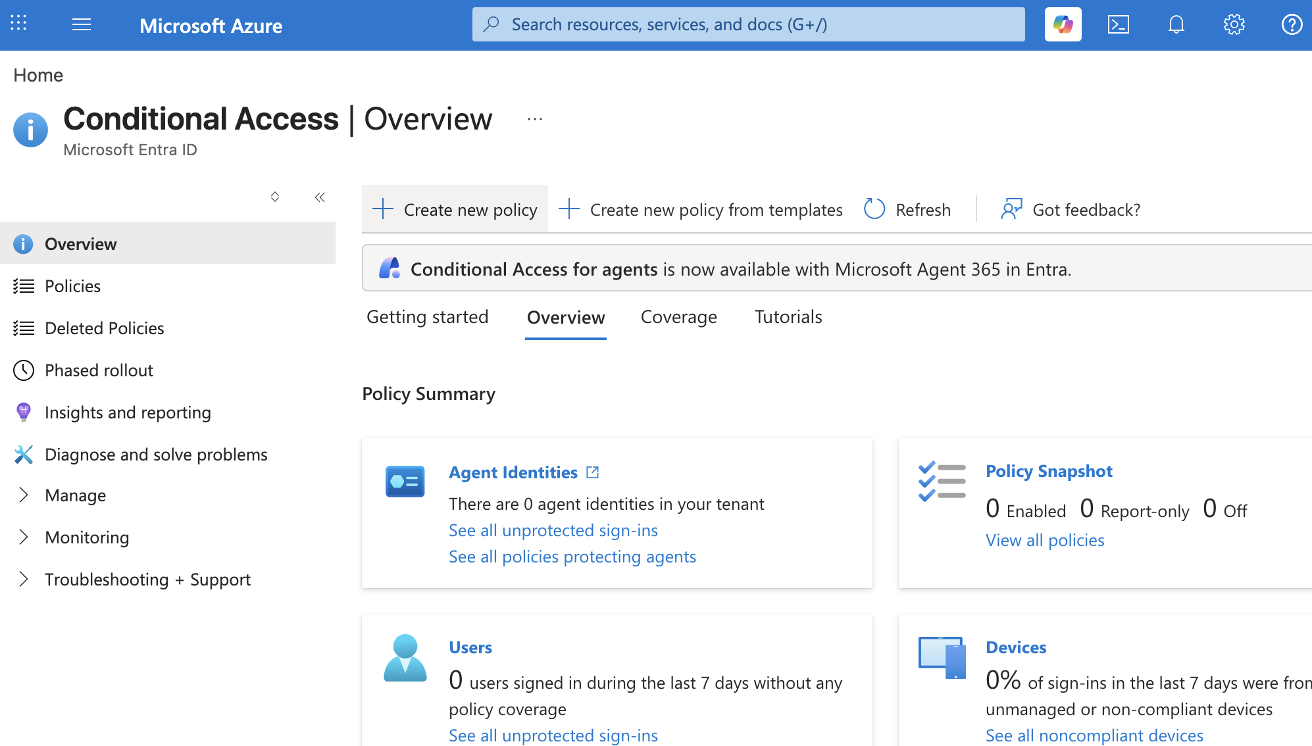Open the notifications bell
This screenshot has width=1312, height=746.
point(1176,24)
